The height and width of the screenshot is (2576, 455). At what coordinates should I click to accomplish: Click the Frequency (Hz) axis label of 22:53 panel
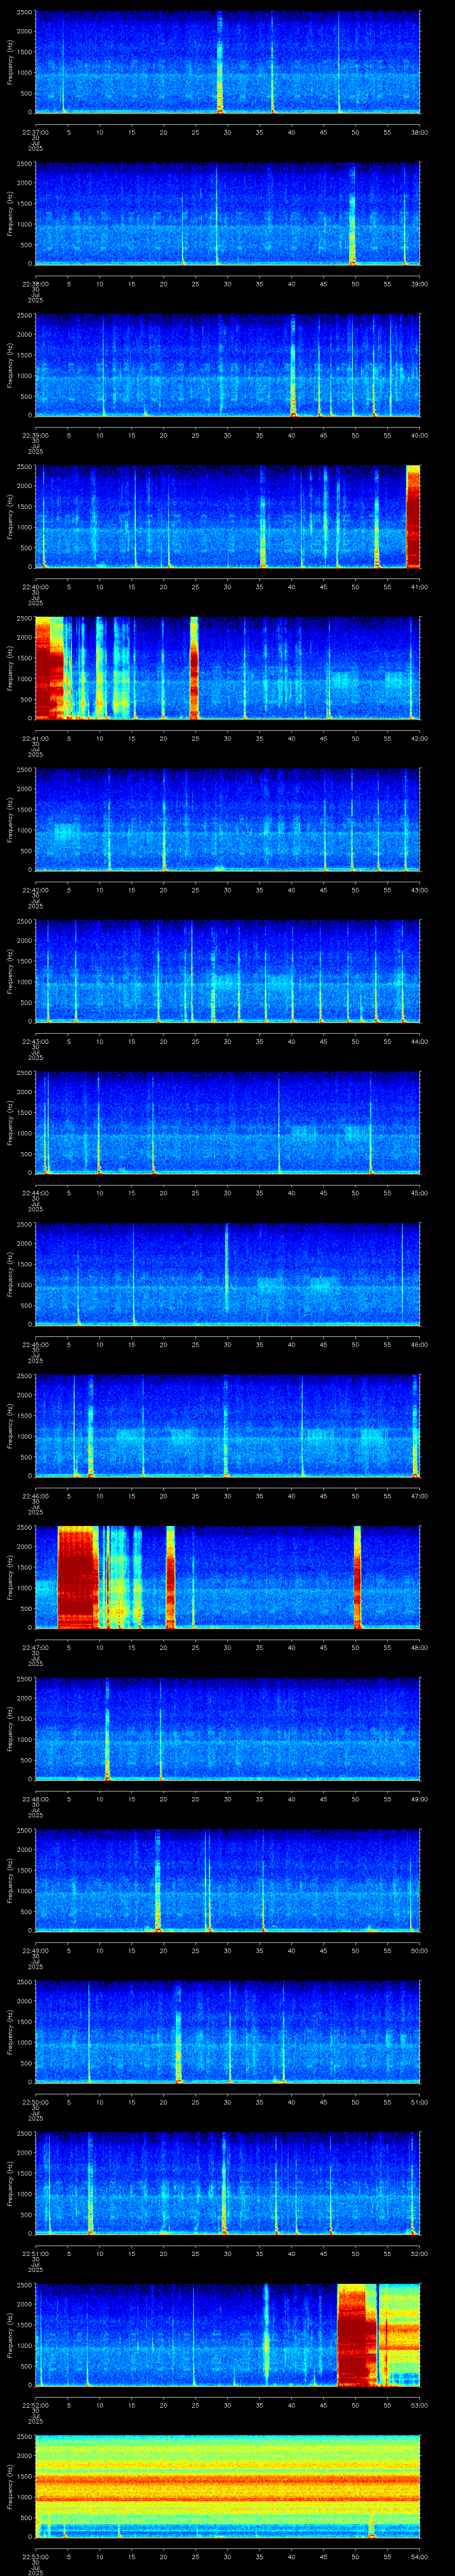tap(10, 2487)
